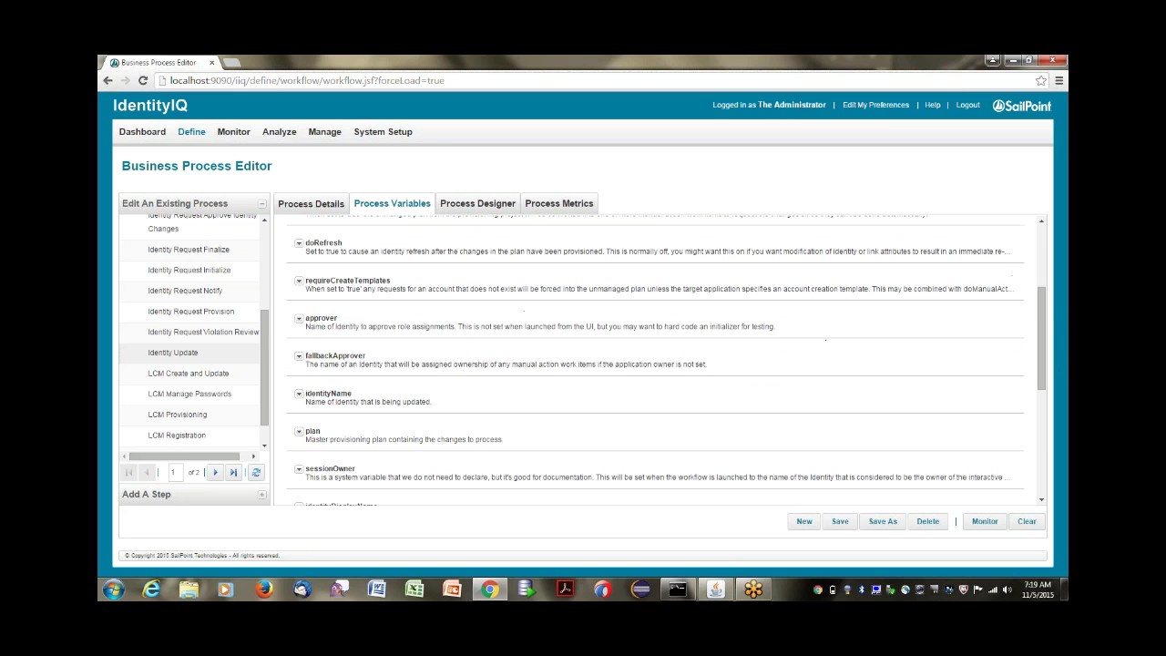This screenshot has width=1166, height=656.
Task: Click the browser back arrow
Action: coord(108,80)
